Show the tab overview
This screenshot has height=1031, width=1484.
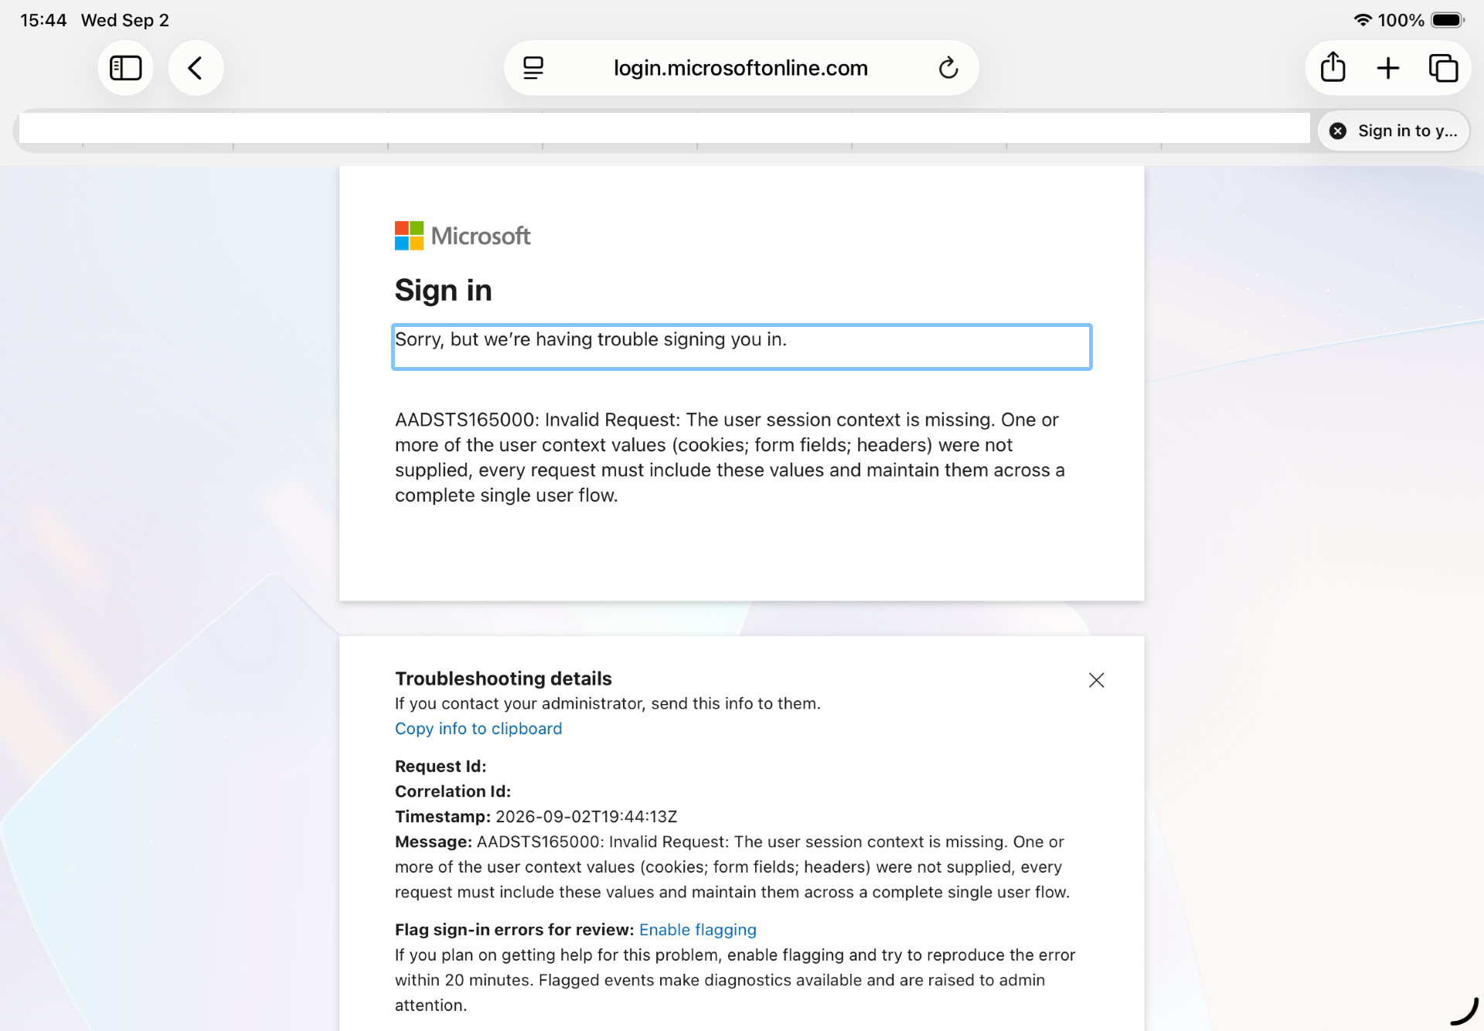tap(1443, 68)
